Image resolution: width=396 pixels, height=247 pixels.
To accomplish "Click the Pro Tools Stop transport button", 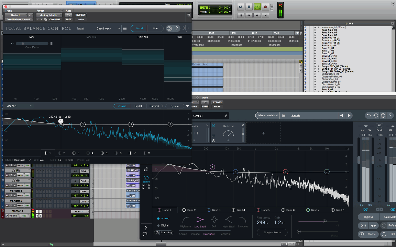I will pyautogui.click(x=249, y=7).
